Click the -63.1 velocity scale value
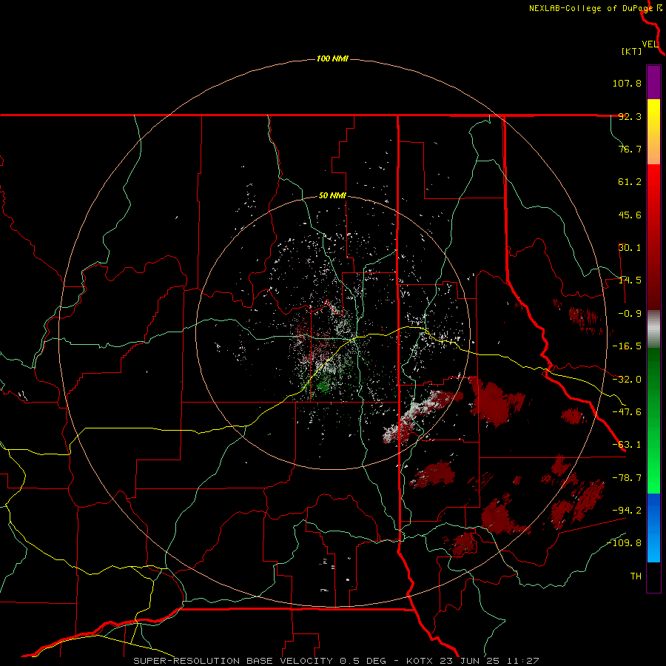This screenshot has width=666, height=666. point(627,445)
